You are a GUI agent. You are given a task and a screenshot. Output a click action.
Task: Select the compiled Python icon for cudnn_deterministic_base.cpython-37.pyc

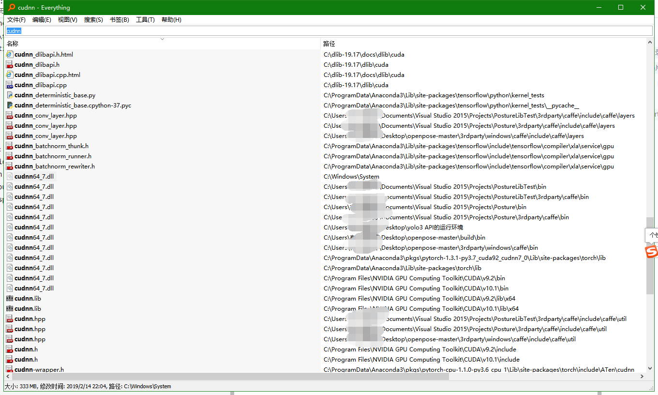(9, 105)
